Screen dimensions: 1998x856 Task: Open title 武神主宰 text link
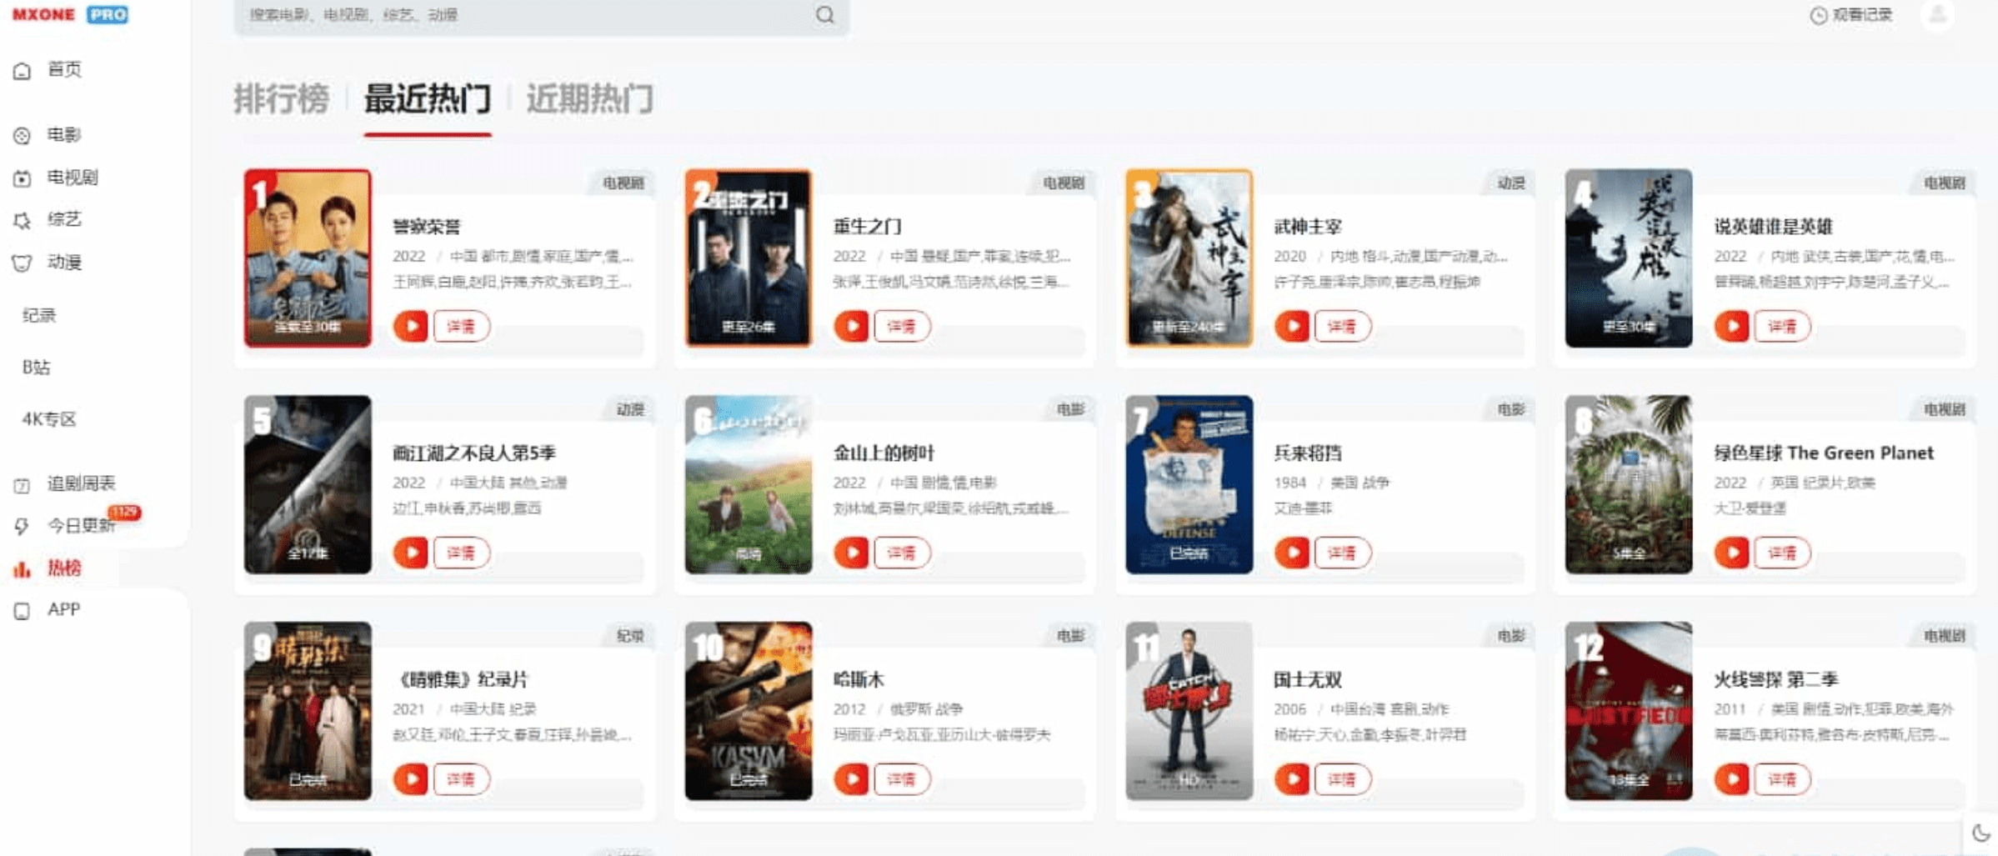coord(1308,227)
